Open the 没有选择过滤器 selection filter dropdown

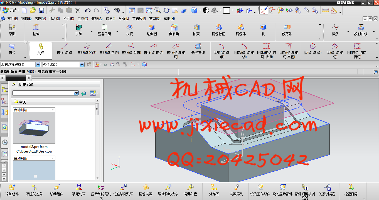pyautogui.click(x=38, y=64)
